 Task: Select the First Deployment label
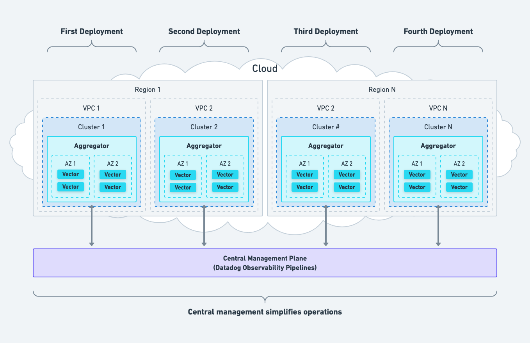91,31
